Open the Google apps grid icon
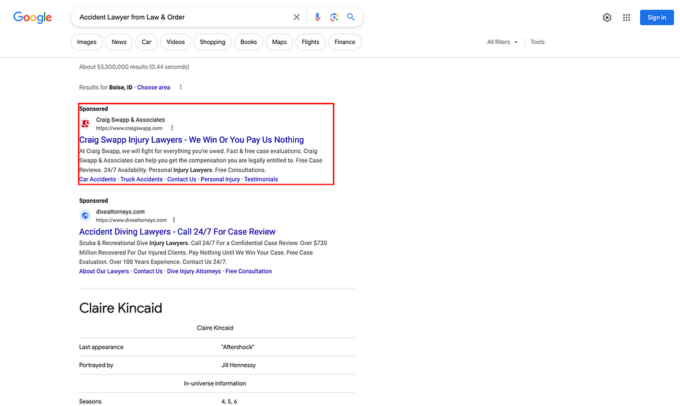Viewport: 680px width, 406px height. pyautogui.click(x=627, y=17)
